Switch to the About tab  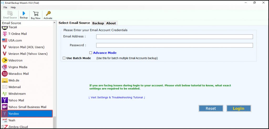(111, 23)
